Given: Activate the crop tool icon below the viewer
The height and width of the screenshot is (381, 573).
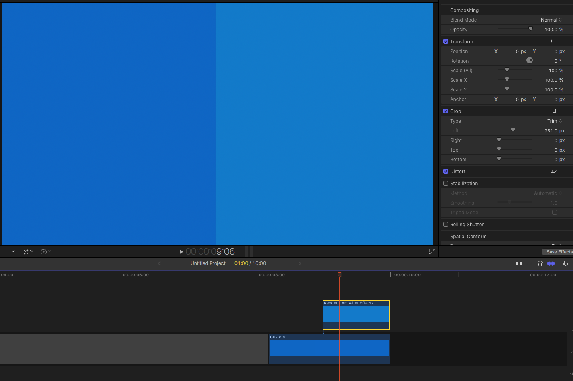Looking at the screenshot, I should point(6,251).
